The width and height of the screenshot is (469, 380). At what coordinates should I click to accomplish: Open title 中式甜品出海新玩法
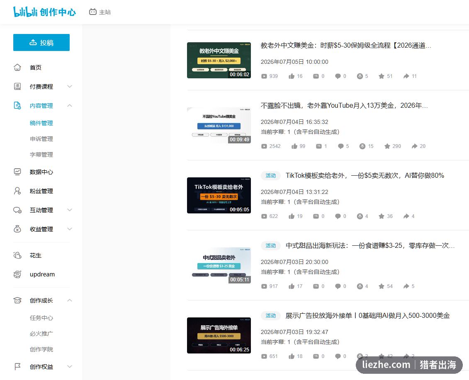tap(370, 246)
